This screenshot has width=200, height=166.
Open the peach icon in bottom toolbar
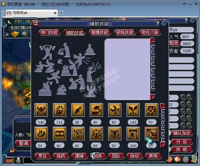click(x=178, y=159)
